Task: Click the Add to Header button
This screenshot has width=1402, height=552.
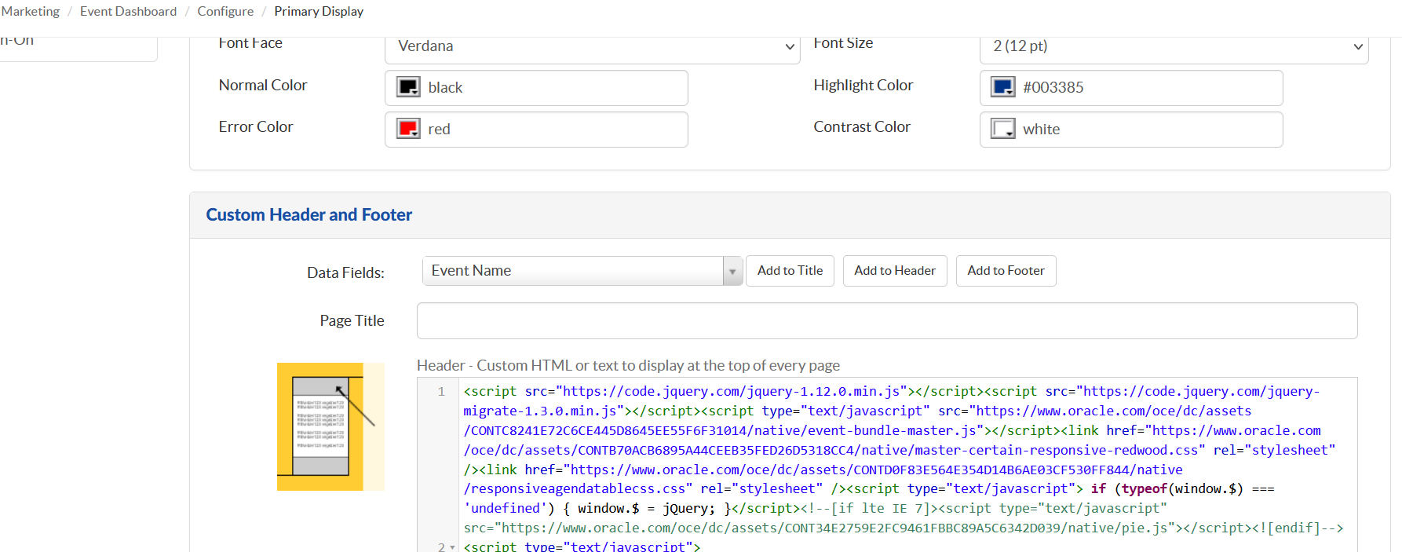Action: coord(895,271)
